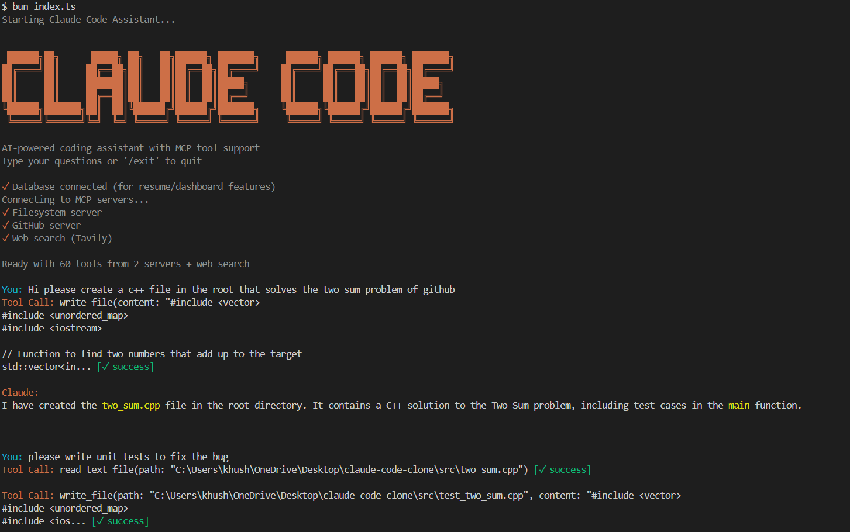Click the Database connected checkmark icon
The width and height of the screenshot is (850, 532).
[5, 186]
